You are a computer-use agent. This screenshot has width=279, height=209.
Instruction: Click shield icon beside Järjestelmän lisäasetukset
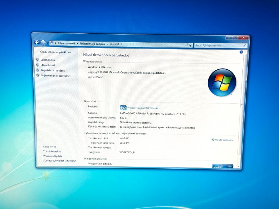pos(38,75)
